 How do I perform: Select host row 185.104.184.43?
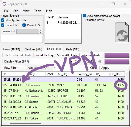[x=63, y=85]
